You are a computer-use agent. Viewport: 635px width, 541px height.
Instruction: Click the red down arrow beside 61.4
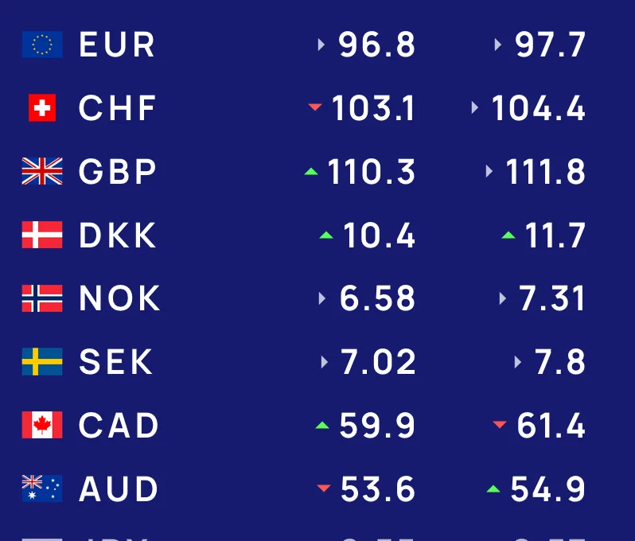pos(500,425)
